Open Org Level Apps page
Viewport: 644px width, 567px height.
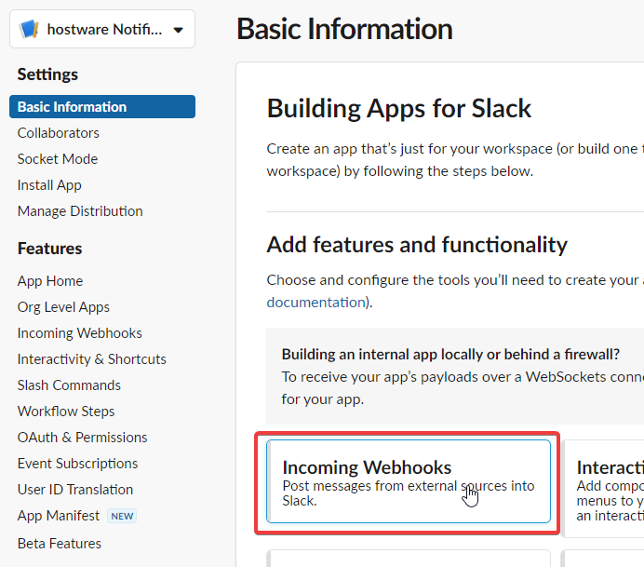[x=63, y=307]
